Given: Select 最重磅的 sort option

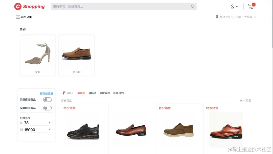Looking at the screenshot, I should 118,93.
